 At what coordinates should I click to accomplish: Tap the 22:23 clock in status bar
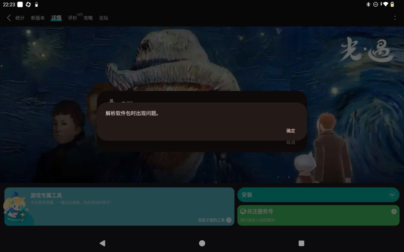point(9,4)
